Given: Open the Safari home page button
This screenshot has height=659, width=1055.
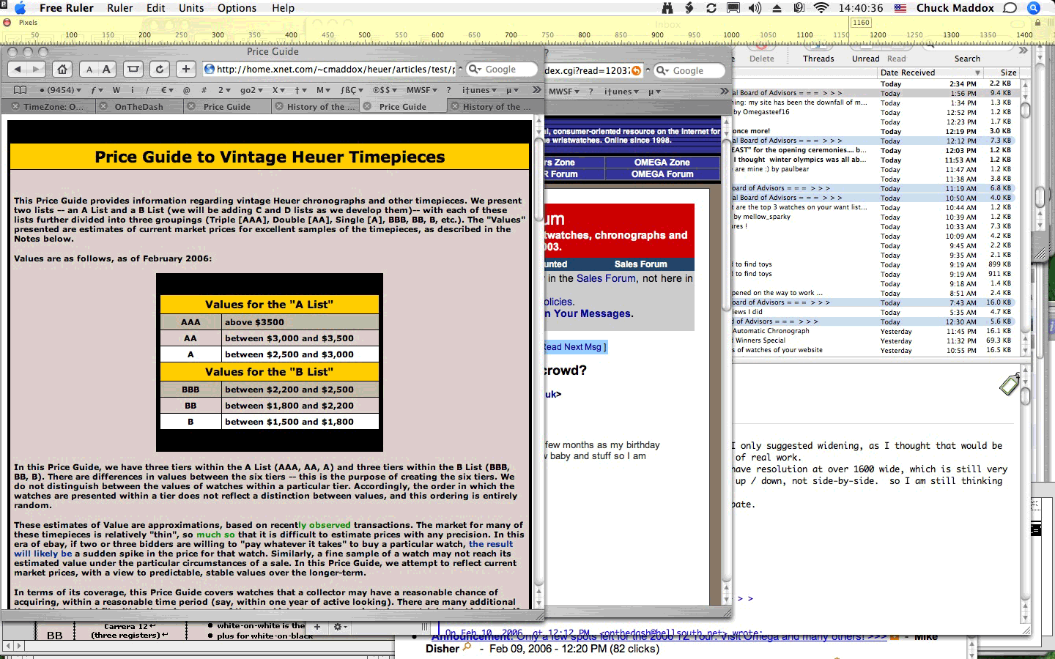Looking at the screenshot, I should click(x=62, y=69).
